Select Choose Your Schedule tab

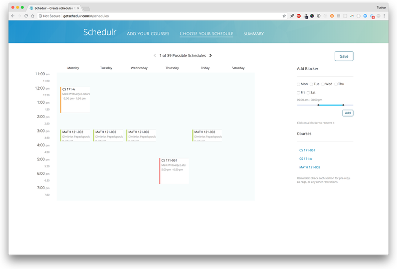[x=206, y=34]
